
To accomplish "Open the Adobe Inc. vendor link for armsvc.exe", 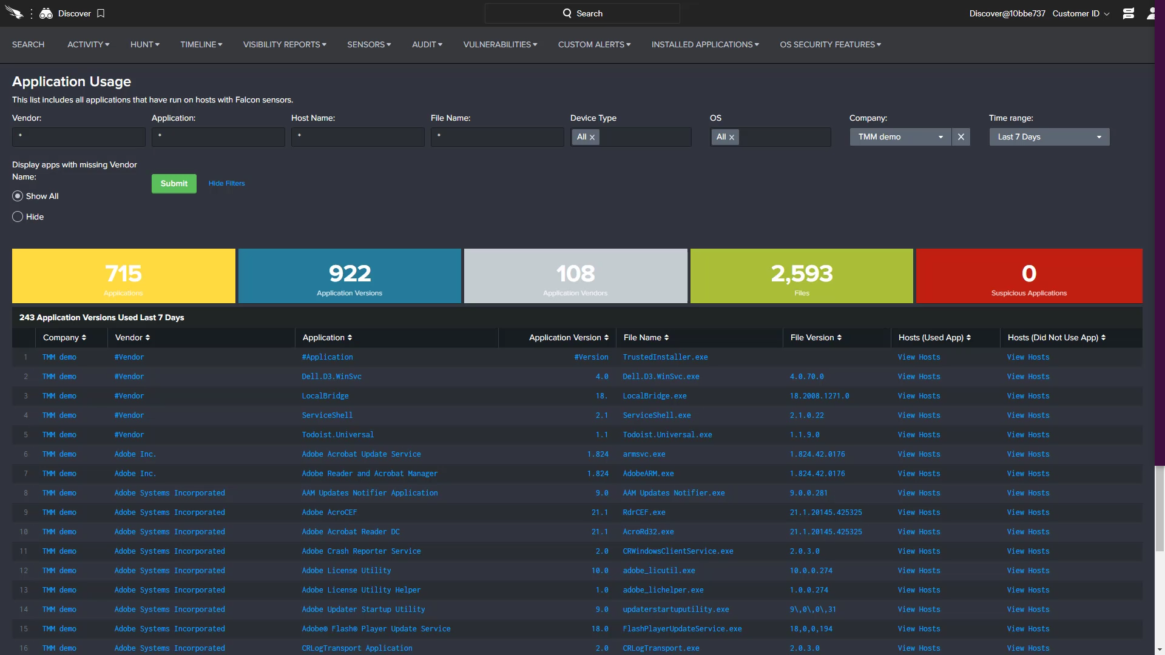I will (135, 454).
